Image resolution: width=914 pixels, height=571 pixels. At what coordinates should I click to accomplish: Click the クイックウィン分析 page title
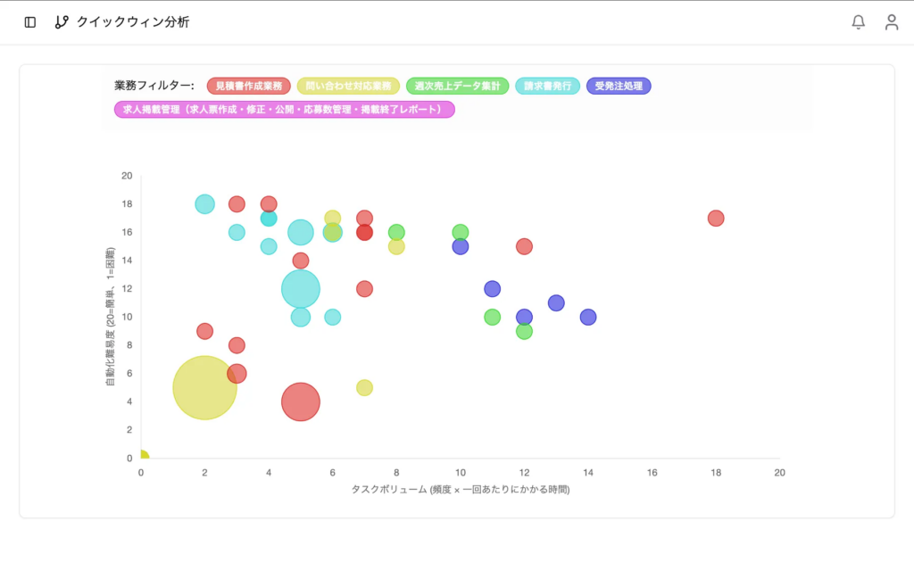pos(133,22)
